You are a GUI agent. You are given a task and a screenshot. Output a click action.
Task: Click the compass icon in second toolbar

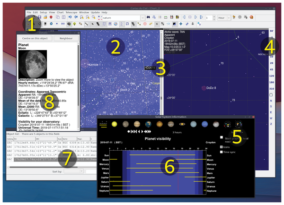click(116, 24)
